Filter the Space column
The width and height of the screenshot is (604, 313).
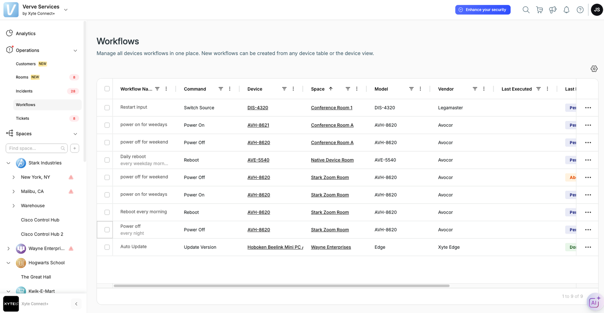click(348, 89)
